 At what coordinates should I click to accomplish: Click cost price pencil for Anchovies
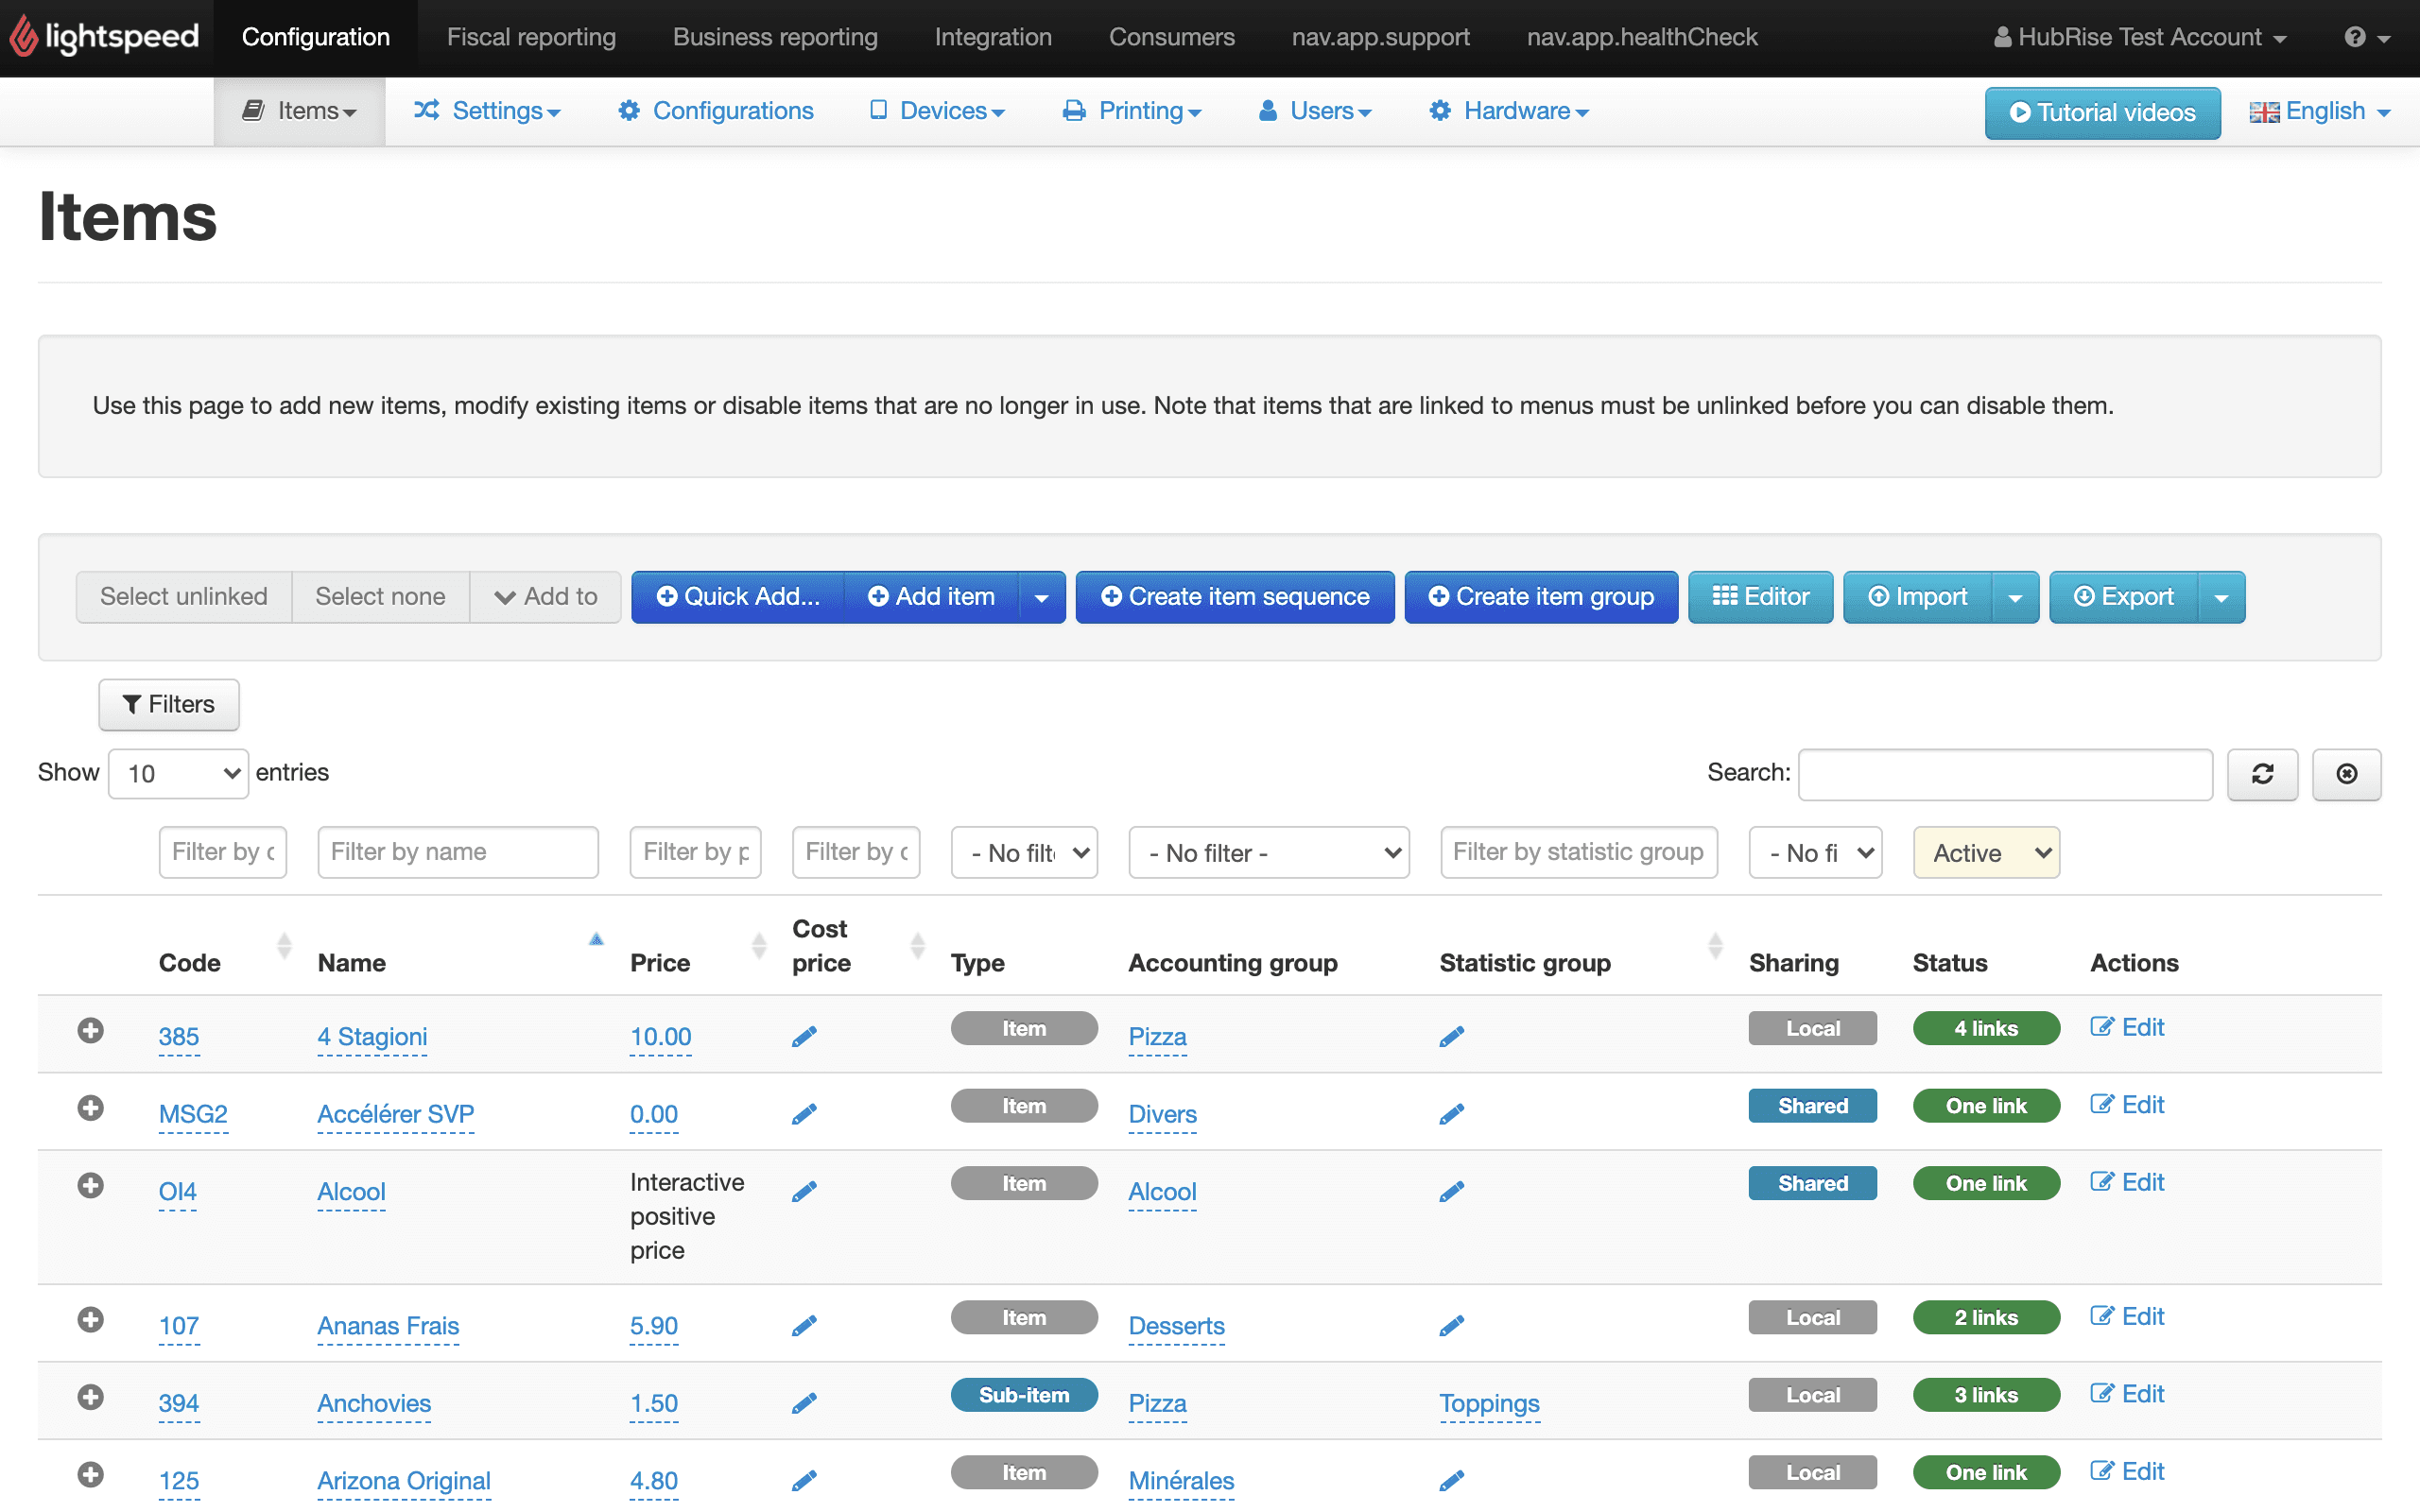pyautogui.click(x=804, y=1403)
